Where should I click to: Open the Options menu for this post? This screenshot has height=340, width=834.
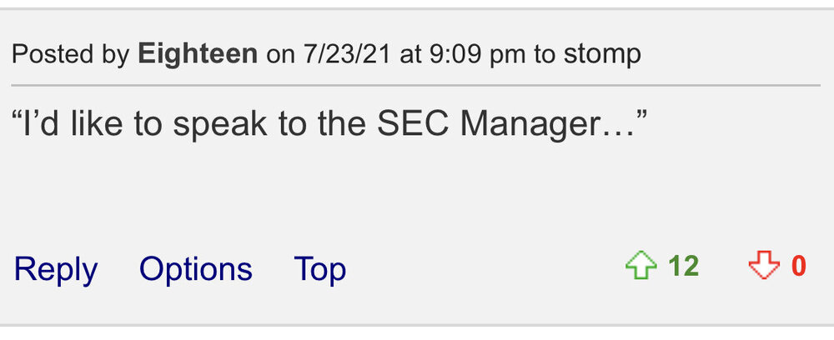tap(195, 269)
